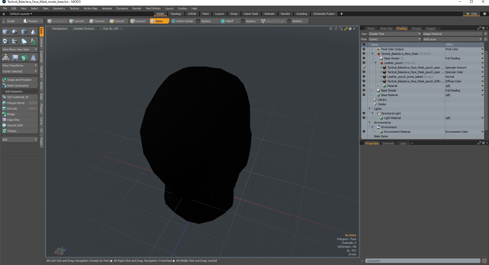Select the Cylinder primitive tool
The height and width of the screenshot is (265, 489).
coord(24,32)
